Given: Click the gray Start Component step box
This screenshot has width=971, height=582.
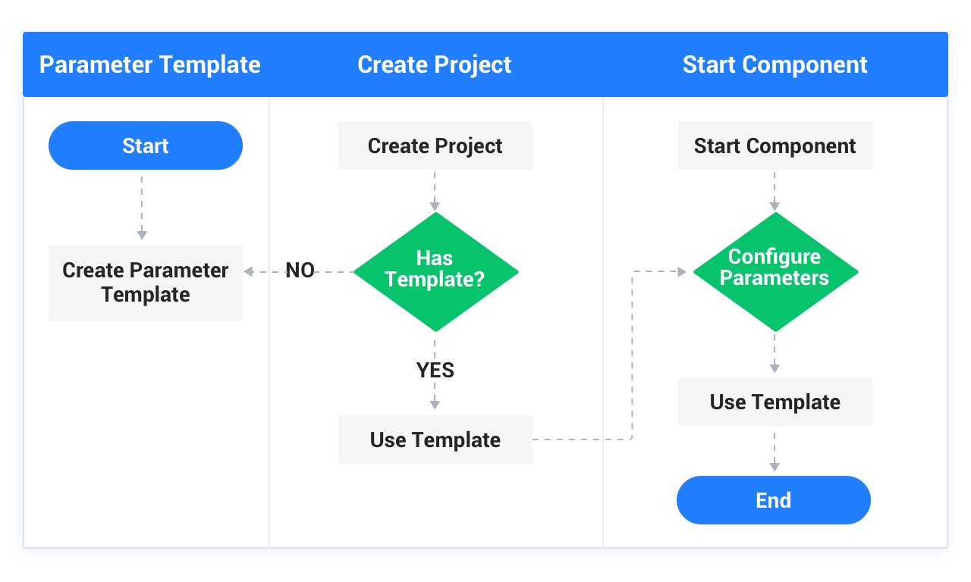Looking at the screenshot, I should 775,145.
